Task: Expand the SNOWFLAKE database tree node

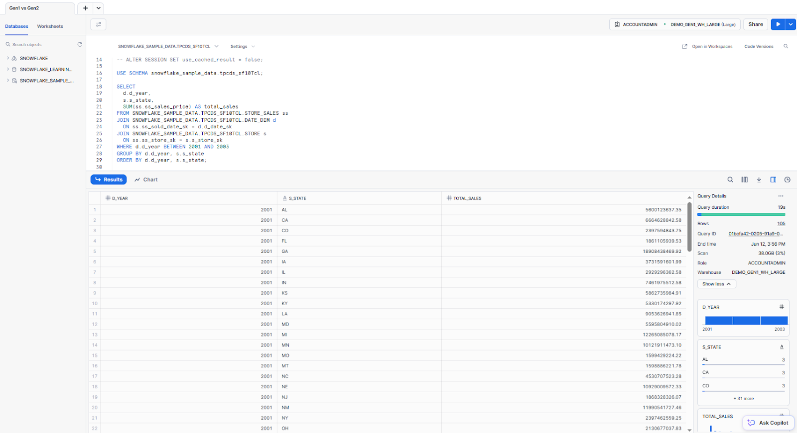Action: [8, 59]
